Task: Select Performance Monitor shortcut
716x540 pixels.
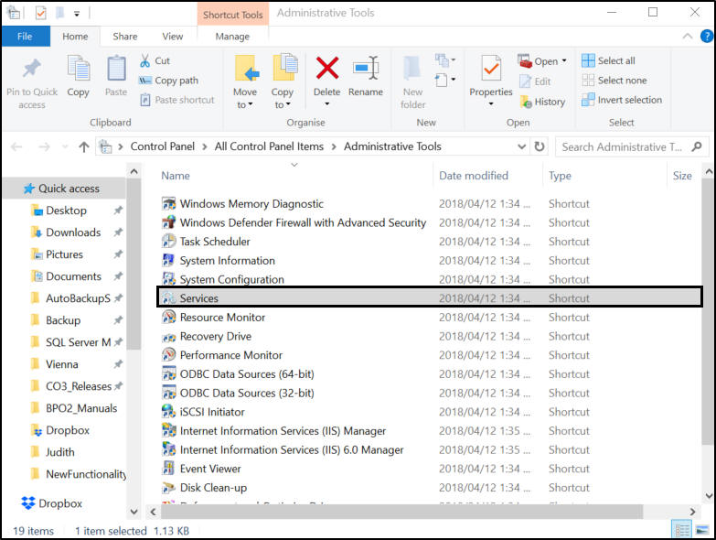Action: [x=231, y=355]
